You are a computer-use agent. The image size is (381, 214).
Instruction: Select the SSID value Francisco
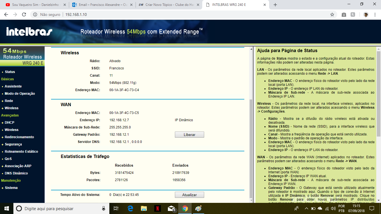click(117, 68)
